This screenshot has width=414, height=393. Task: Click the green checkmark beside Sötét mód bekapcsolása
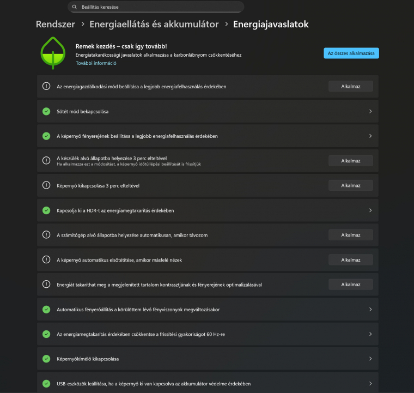tap(46, 111)
